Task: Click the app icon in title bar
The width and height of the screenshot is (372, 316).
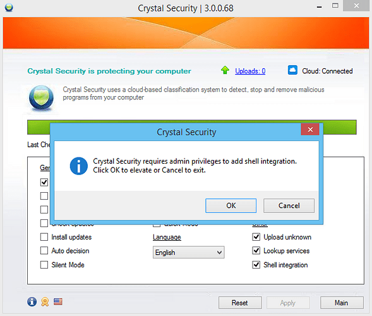Action: (x=9, y=8)
